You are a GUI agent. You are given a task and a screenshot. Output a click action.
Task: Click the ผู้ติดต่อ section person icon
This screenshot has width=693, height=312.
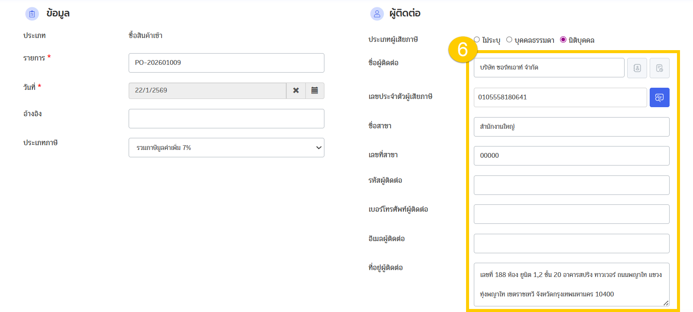point(377,14)
